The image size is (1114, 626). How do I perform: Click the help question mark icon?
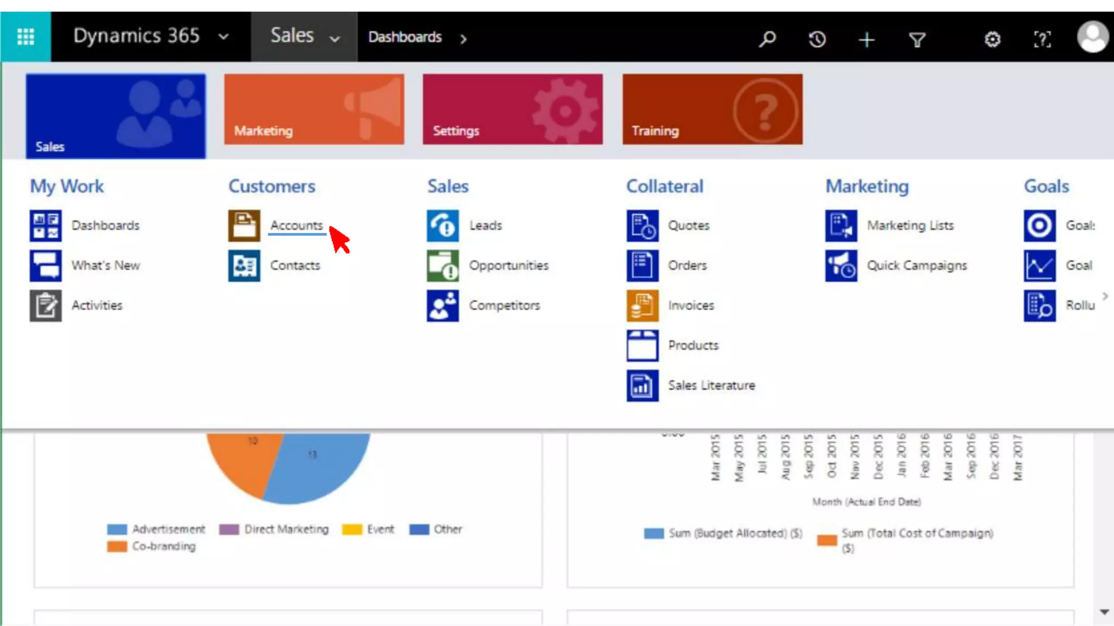pos(1042,39)
